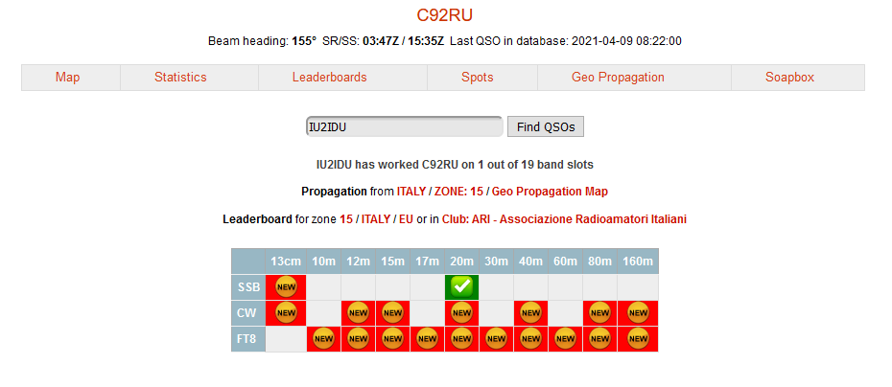Image resolution: width=892 pixels, height=387 pixels.
Task: Open the Geo Propagation tab
Action: click(618, 78)
